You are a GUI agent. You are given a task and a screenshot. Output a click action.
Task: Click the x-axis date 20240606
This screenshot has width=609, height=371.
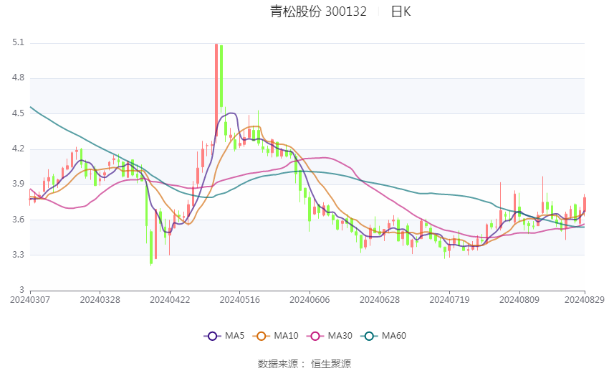pyautogui.click(x=310, y=300)
